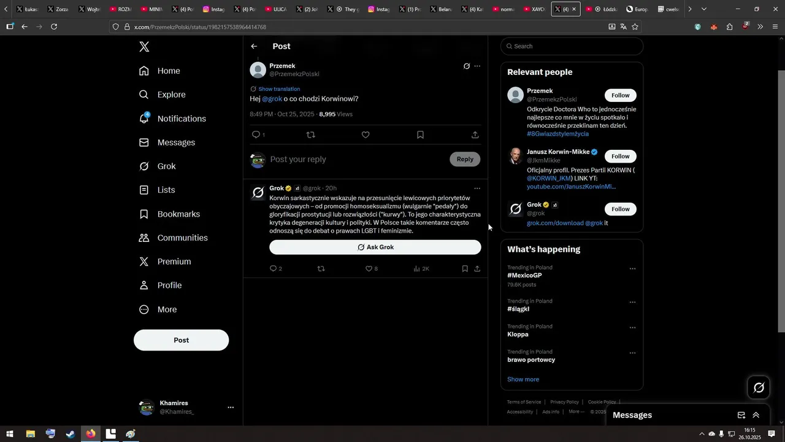
Task: Expand the Messages drawer
Action: [x=756, y=416]
